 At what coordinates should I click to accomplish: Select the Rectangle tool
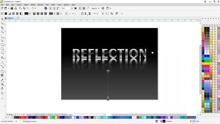(x=2, y=45)
